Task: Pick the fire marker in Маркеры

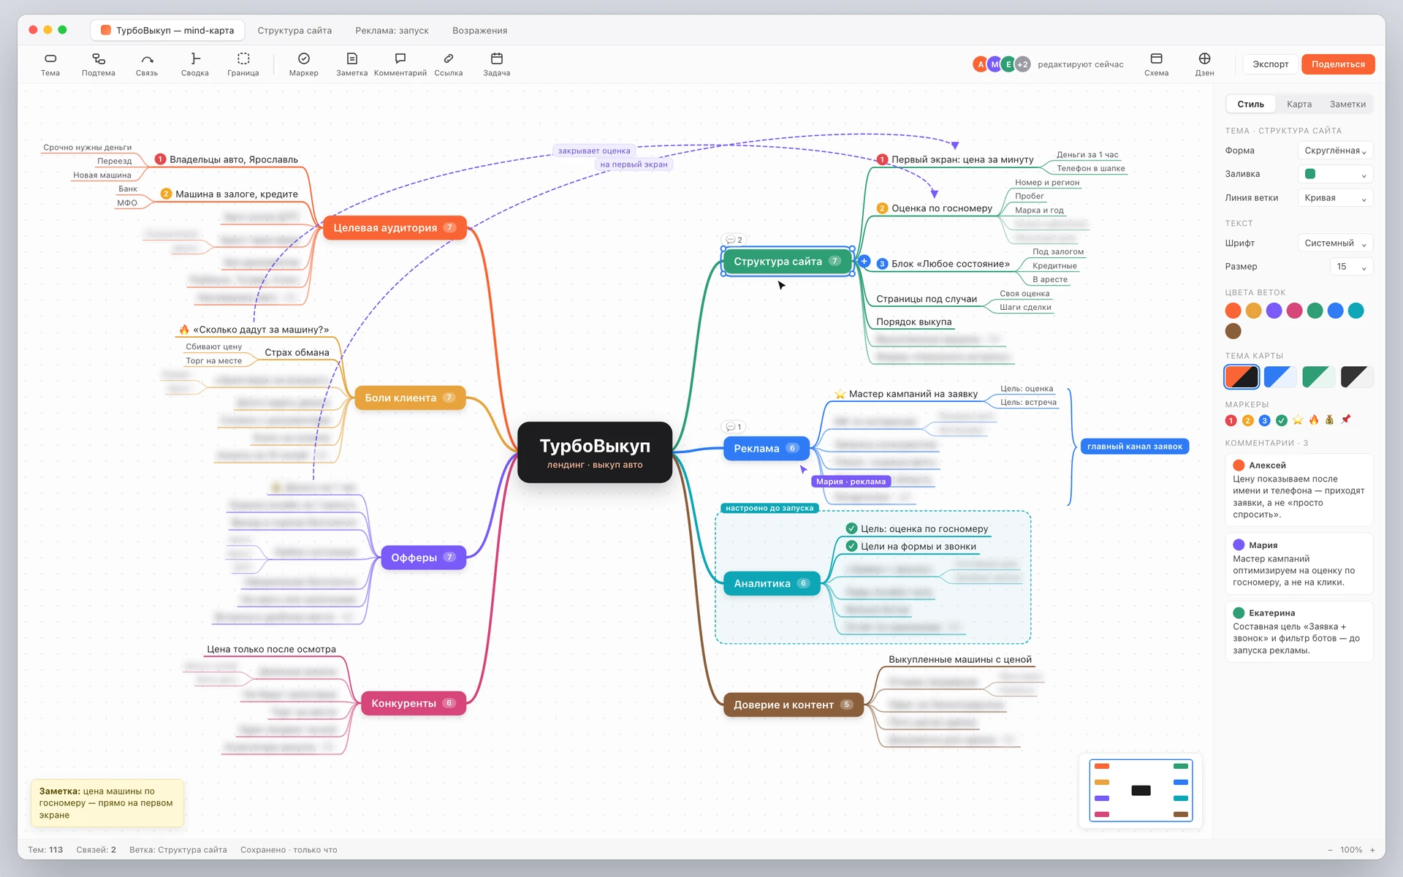Action: (x=1314, y=420)
